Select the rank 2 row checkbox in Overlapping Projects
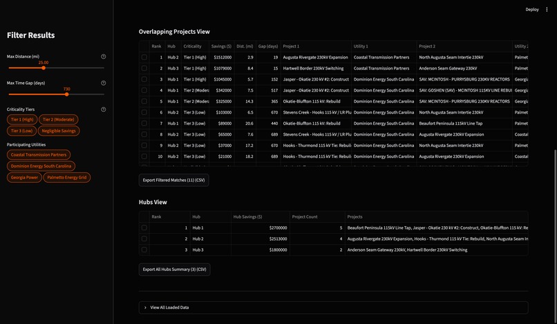This screenshot has height=324, width=557. 144,68
